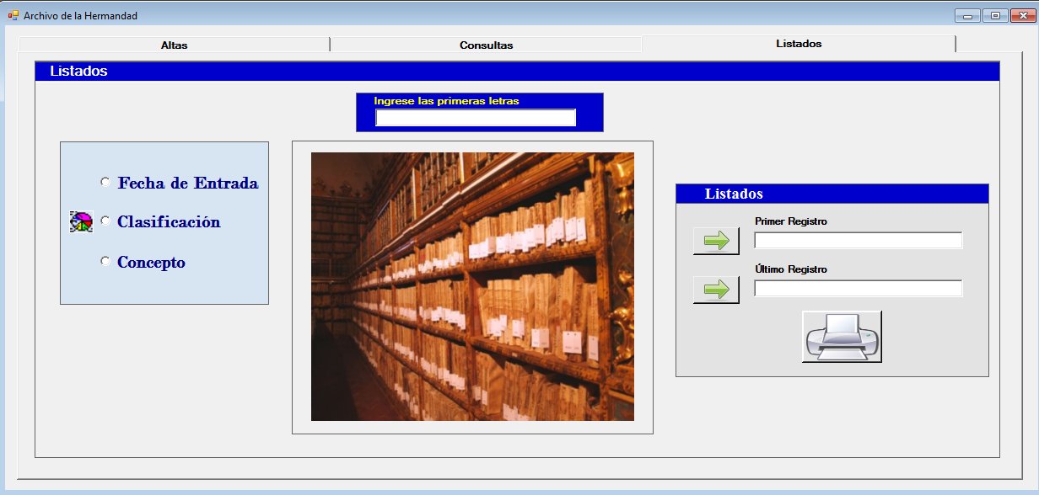Pick the Concepto radio button
1039x495 pixels.
click(x=105, y=261)
